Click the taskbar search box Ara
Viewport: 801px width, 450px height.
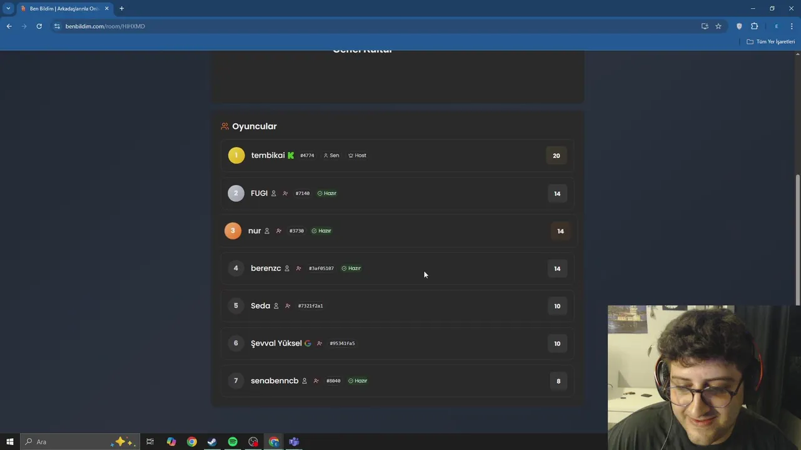[x=80, y=442]
